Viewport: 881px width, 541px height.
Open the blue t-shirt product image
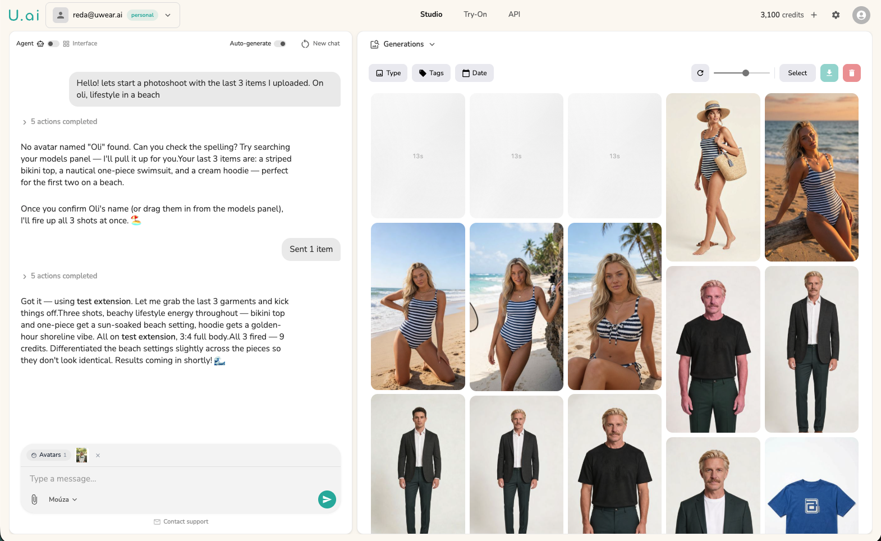pos(811,485)
